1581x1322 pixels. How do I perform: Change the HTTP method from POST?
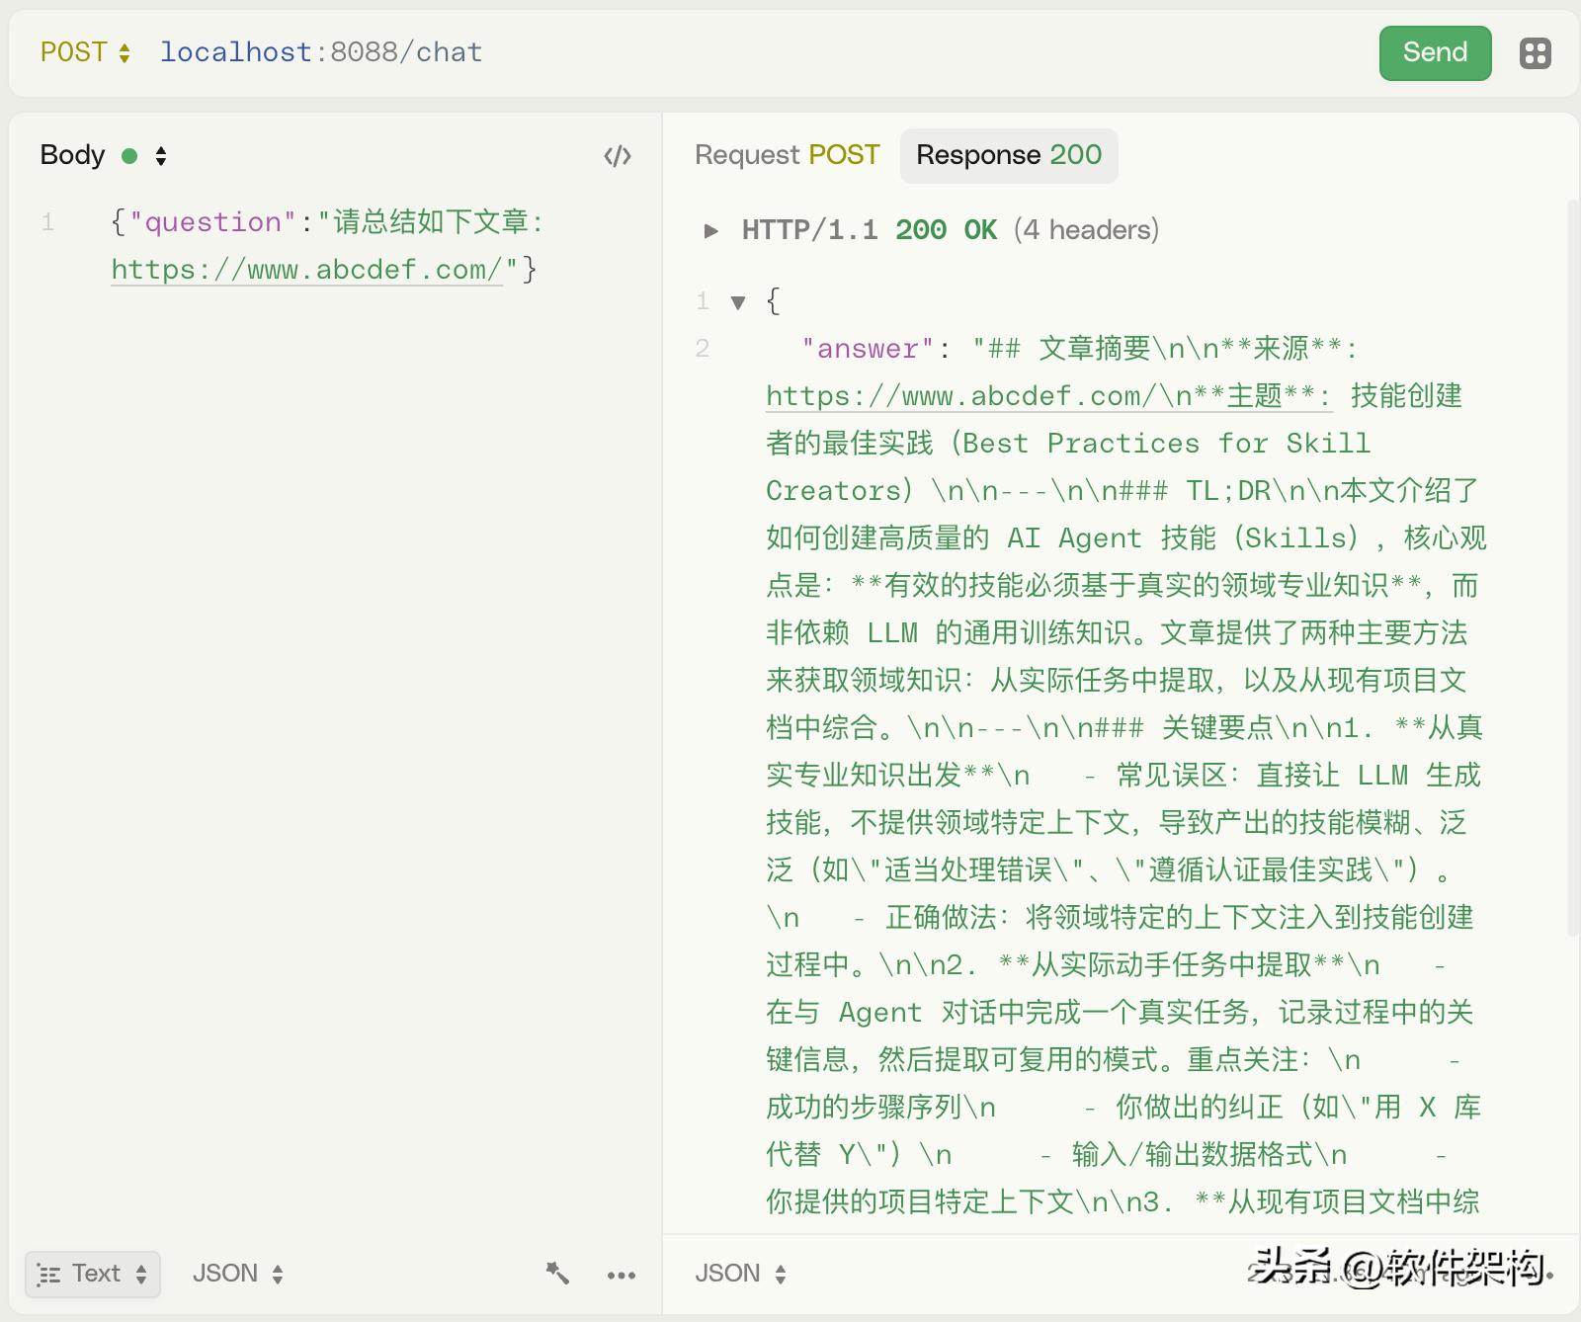pyautogui.click(x=85, y=52)
